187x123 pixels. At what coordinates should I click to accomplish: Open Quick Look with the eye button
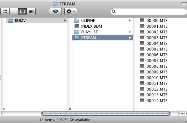click(x=55, y=11)
